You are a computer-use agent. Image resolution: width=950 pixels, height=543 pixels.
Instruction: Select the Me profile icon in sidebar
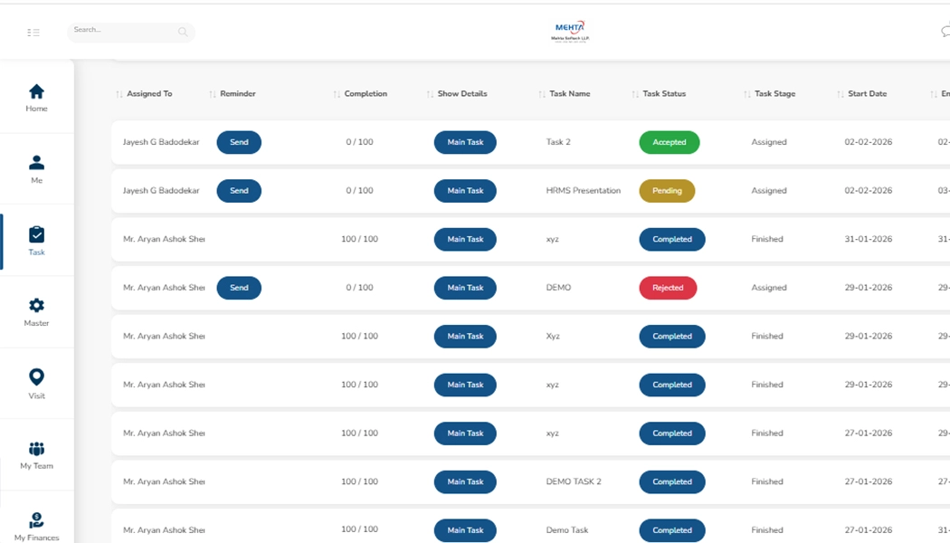(x=36, y=163)
